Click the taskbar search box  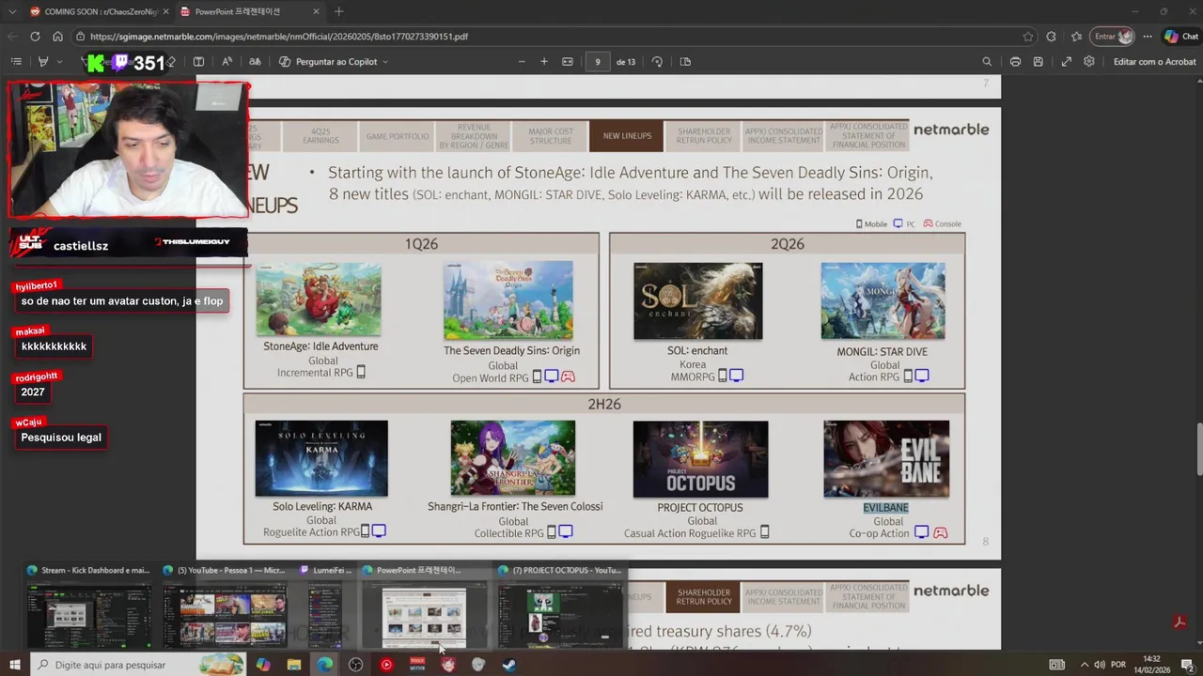pos(138,665)
